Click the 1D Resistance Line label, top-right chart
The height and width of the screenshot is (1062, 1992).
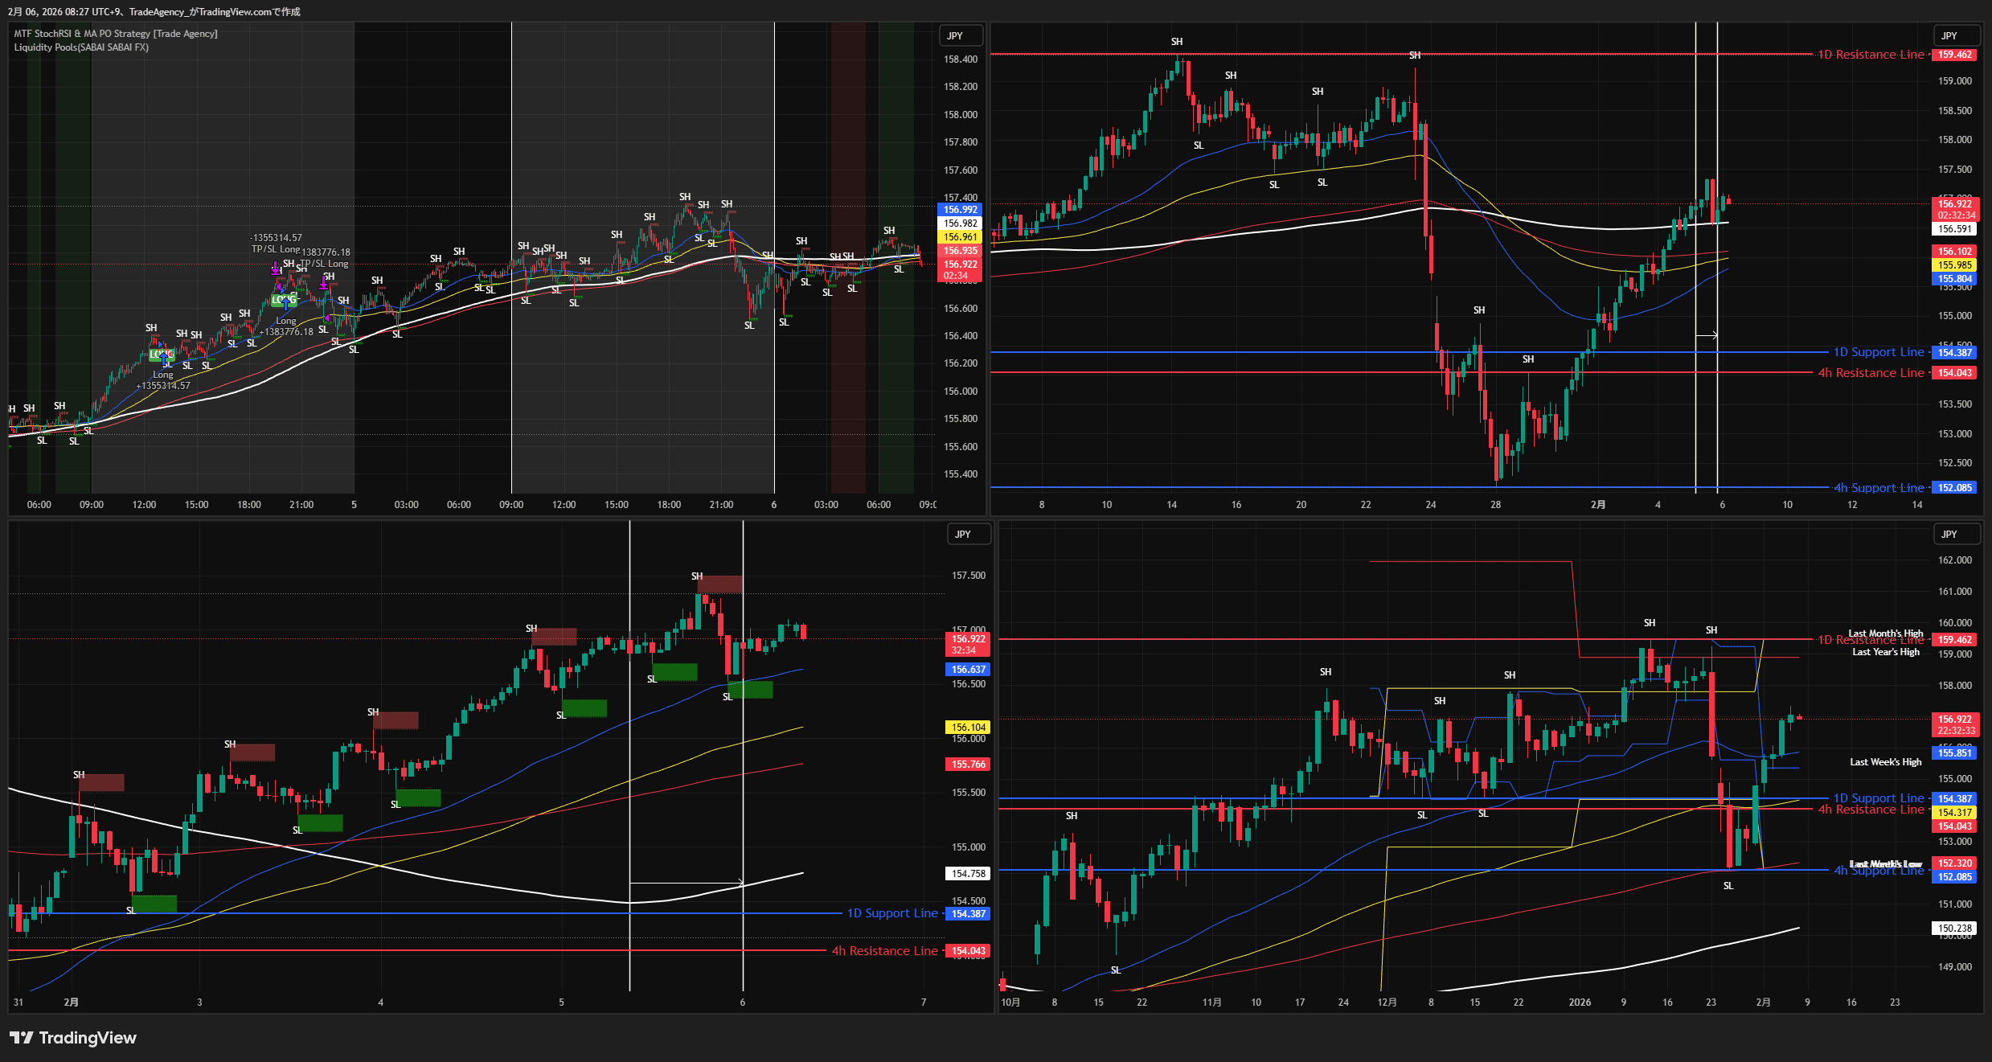(x=1871, y=55)
